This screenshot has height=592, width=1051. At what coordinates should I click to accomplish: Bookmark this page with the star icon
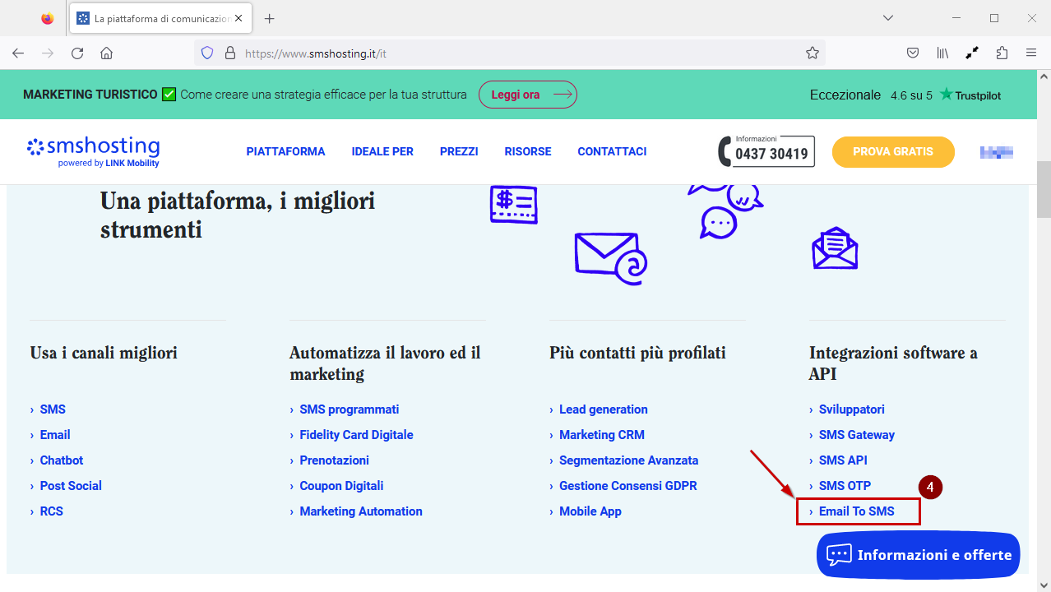point(813,53)
